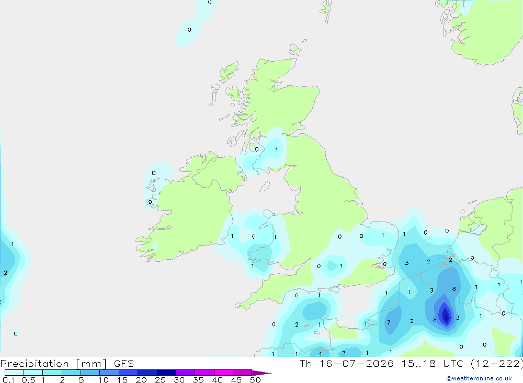523x383 pixels.
Task: Pick the 15–20 mm legend color swatch
Action: coord(128,373)
